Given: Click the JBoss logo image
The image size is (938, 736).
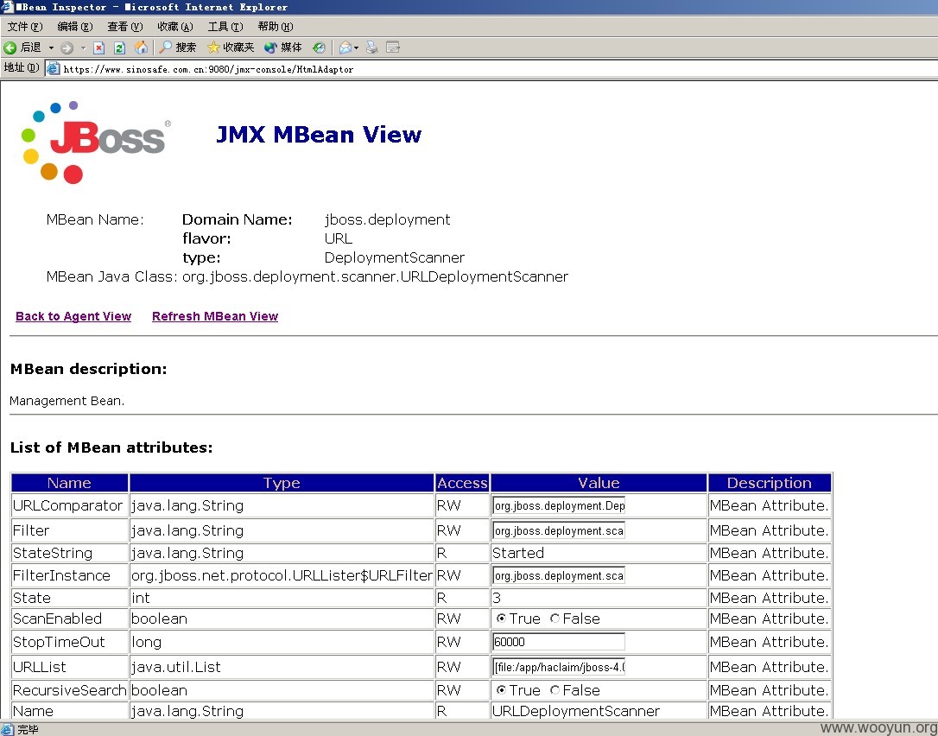Looking at the screenshot, I should tap(96, 143).
